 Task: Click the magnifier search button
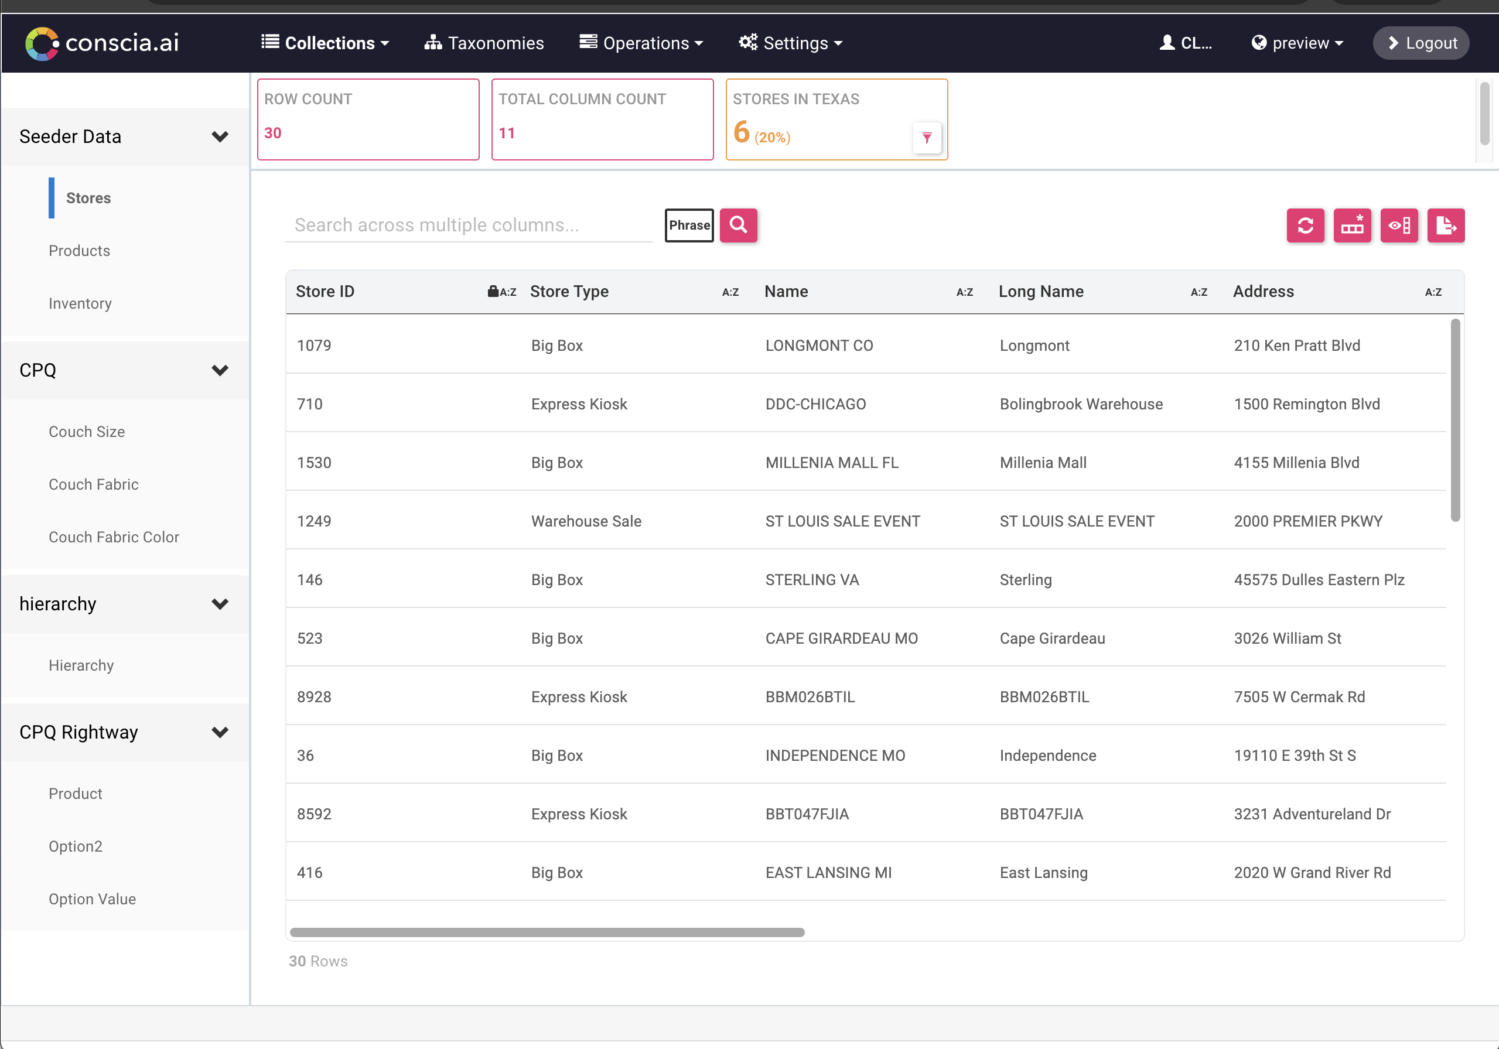(739, 225)
